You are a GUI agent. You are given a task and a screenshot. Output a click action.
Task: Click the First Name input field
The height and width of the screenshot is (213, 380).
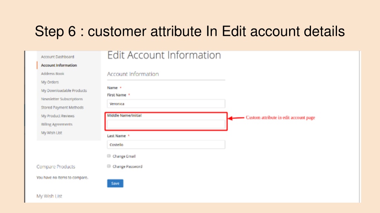pyautogui.click(x=166, y=104)
